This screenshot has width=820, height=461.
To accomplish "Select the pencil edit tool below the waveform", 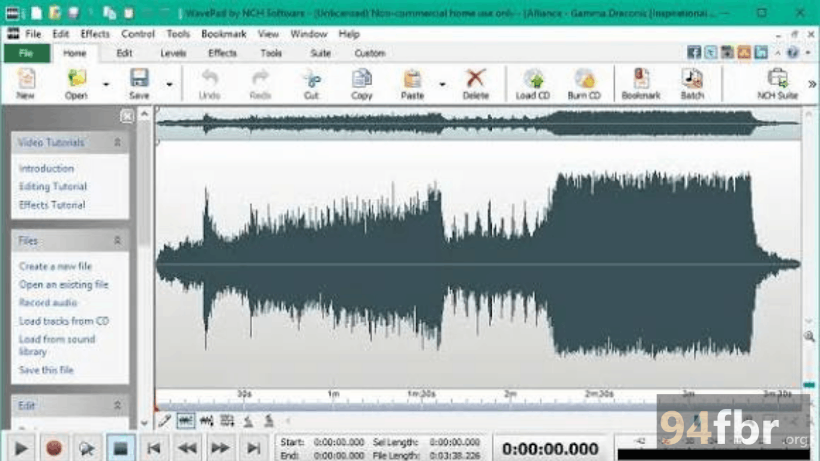I will click(164, 421).
